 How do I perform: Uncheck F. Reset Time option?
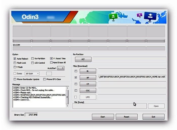pyautogui.click(x=51, y=59)
